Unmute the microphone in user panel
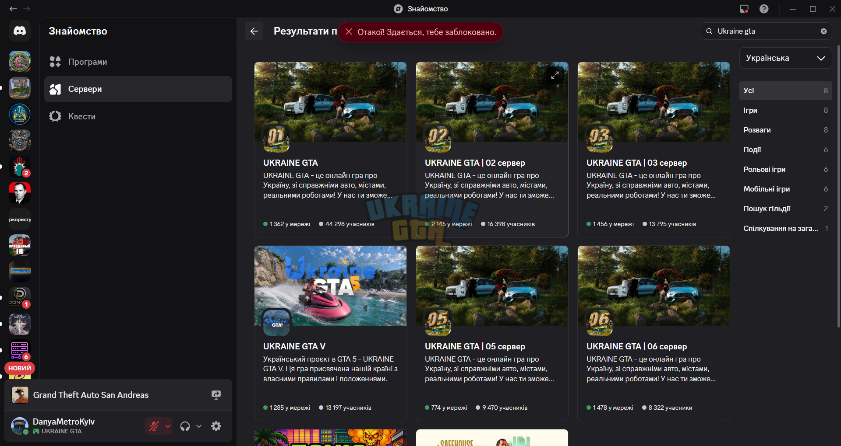This screenshot has width=841, height=446. click(154, 426)
